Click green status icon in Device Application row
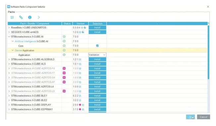The width and height of the screenshot is (216, 126). (64, 50)
